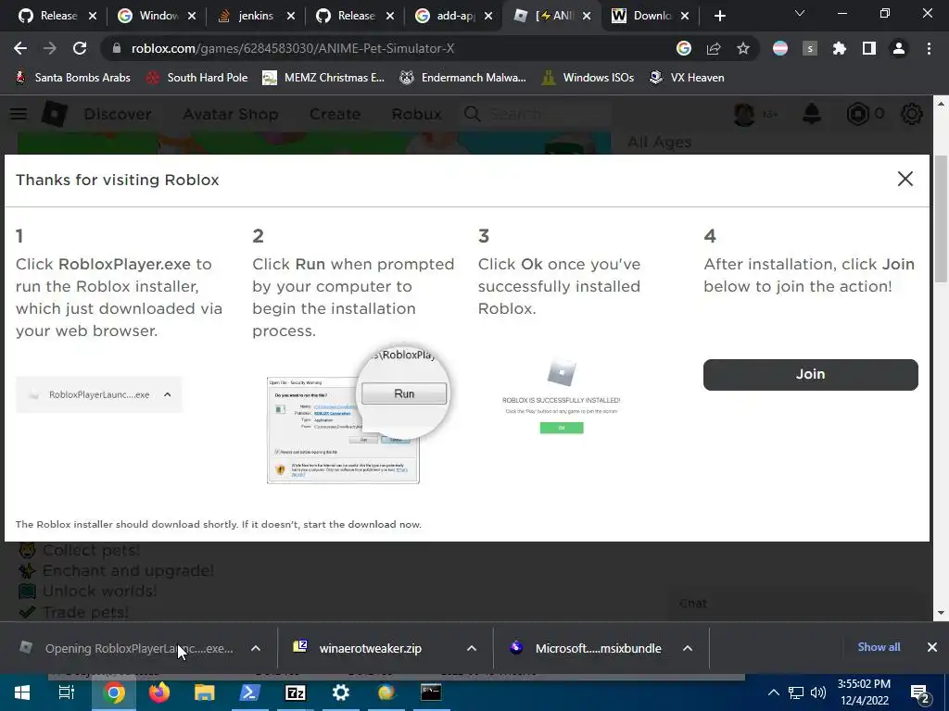This screenshot has height=711, width=949.
Task: Open MEMZ Christmas E... bookmark
Action: (323, 78)
